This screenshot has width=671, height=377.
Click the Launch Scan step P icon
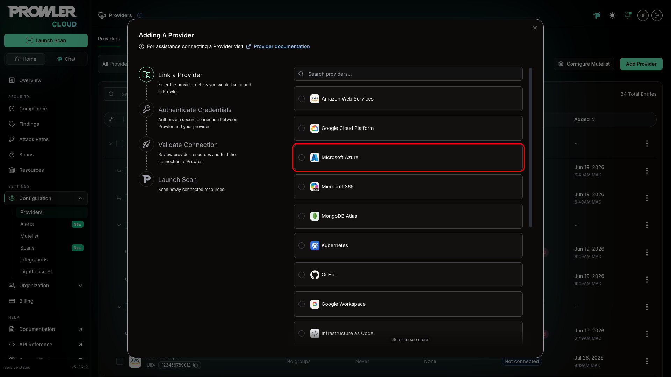pyautogui.click(x=146, y=179)
